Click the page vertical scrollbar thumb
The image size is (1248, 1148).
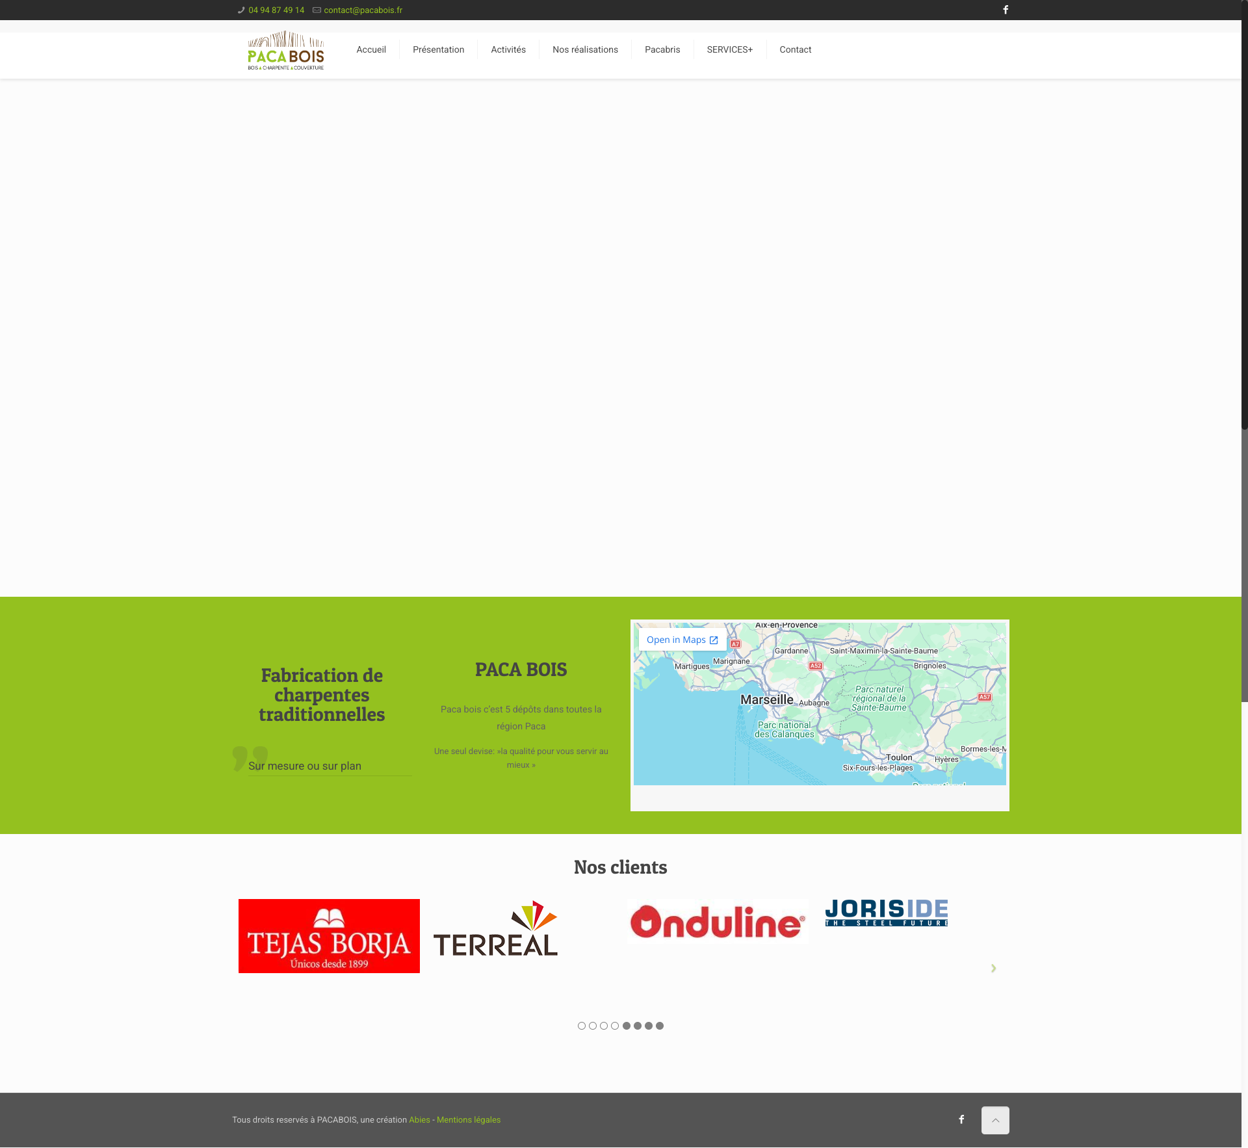(x=1245, y=215)
